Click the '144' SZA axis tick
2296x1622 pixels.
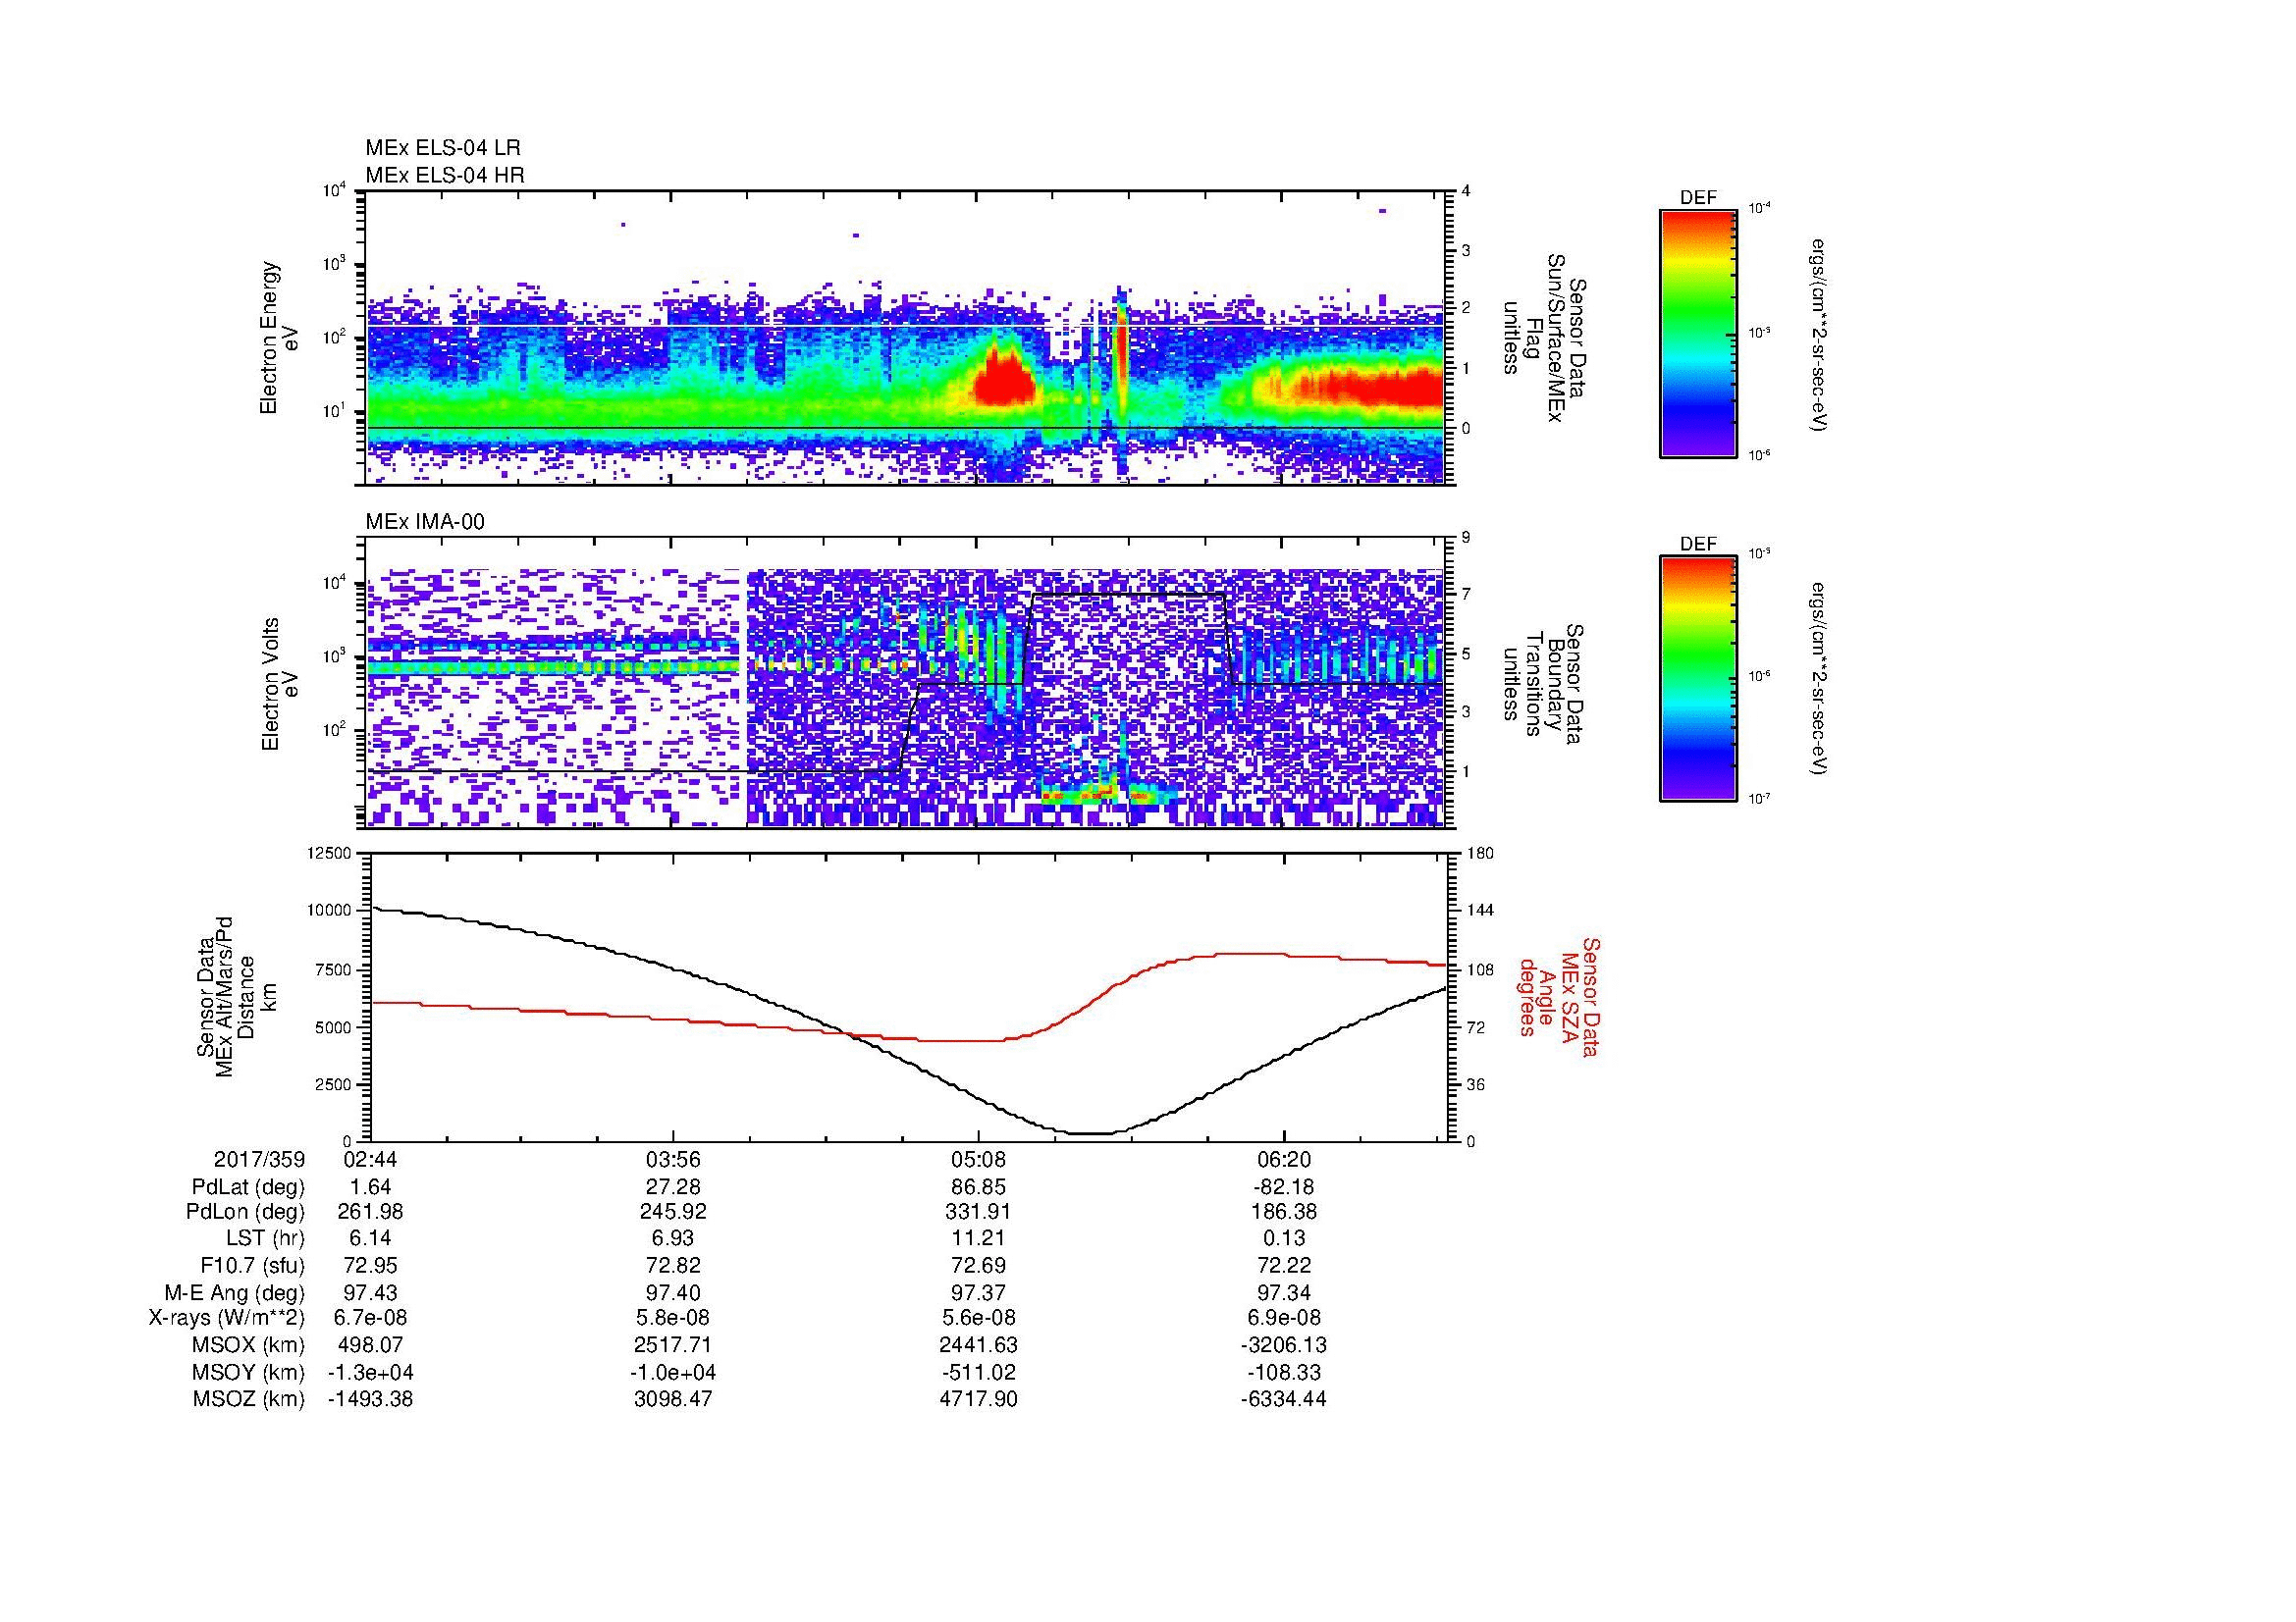1479,911
